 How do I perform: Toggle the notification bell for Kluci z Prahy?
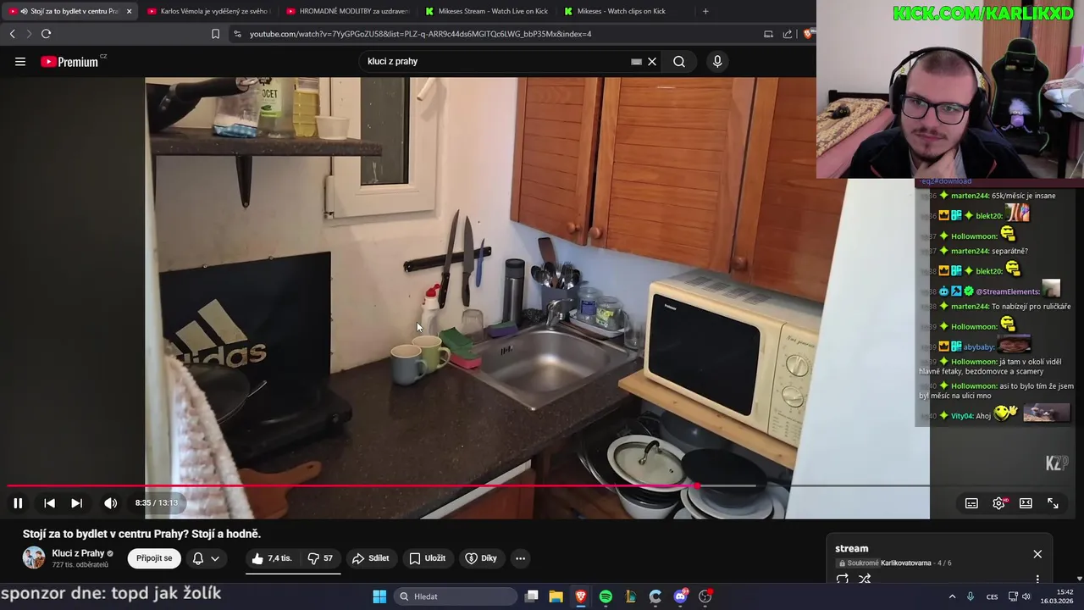click(x=197, y=558)
